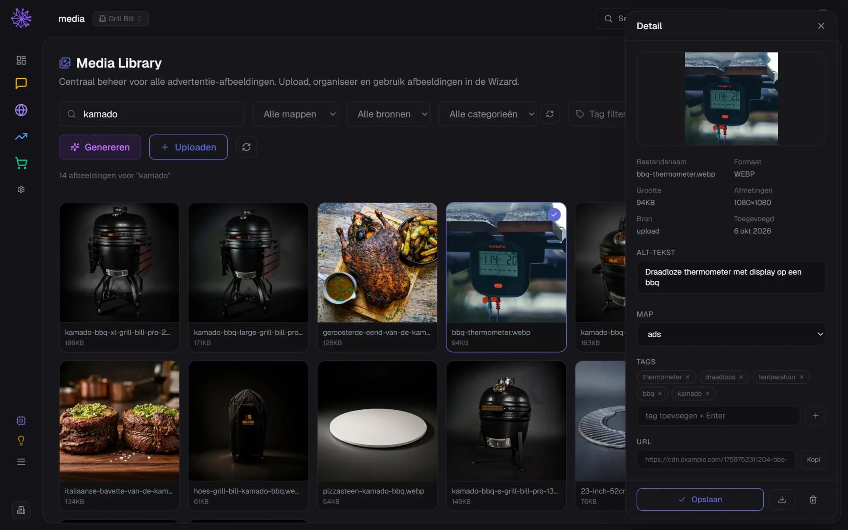
Task: Open the globe icon in the sidebar
Action: coord(21,110)
